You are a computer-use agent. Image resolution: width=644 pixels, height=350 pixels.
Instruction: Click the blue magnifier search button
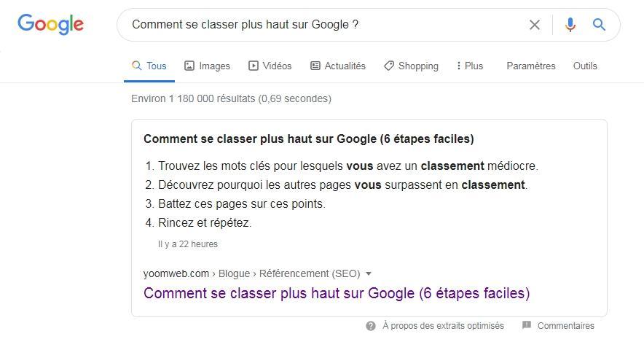click(599, 25)
